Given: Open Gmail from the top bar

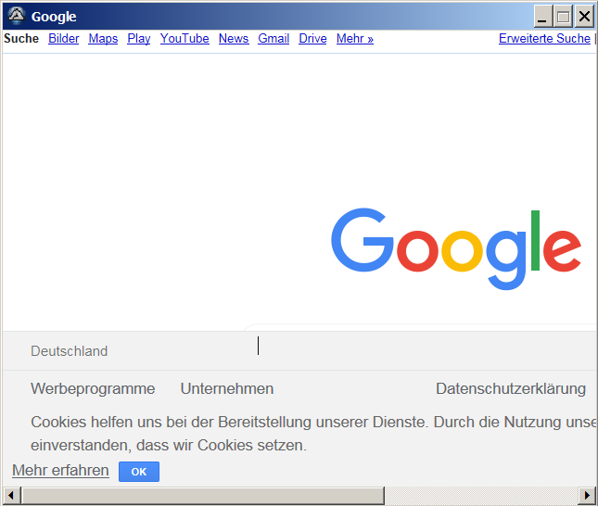Looking at the screenshot, I should [274, 39].
